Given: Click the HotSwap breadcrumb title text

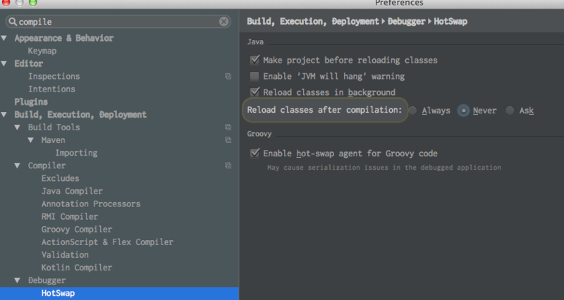Looking at the screenshot, I should pyautogui.click(x=450, y=22).
